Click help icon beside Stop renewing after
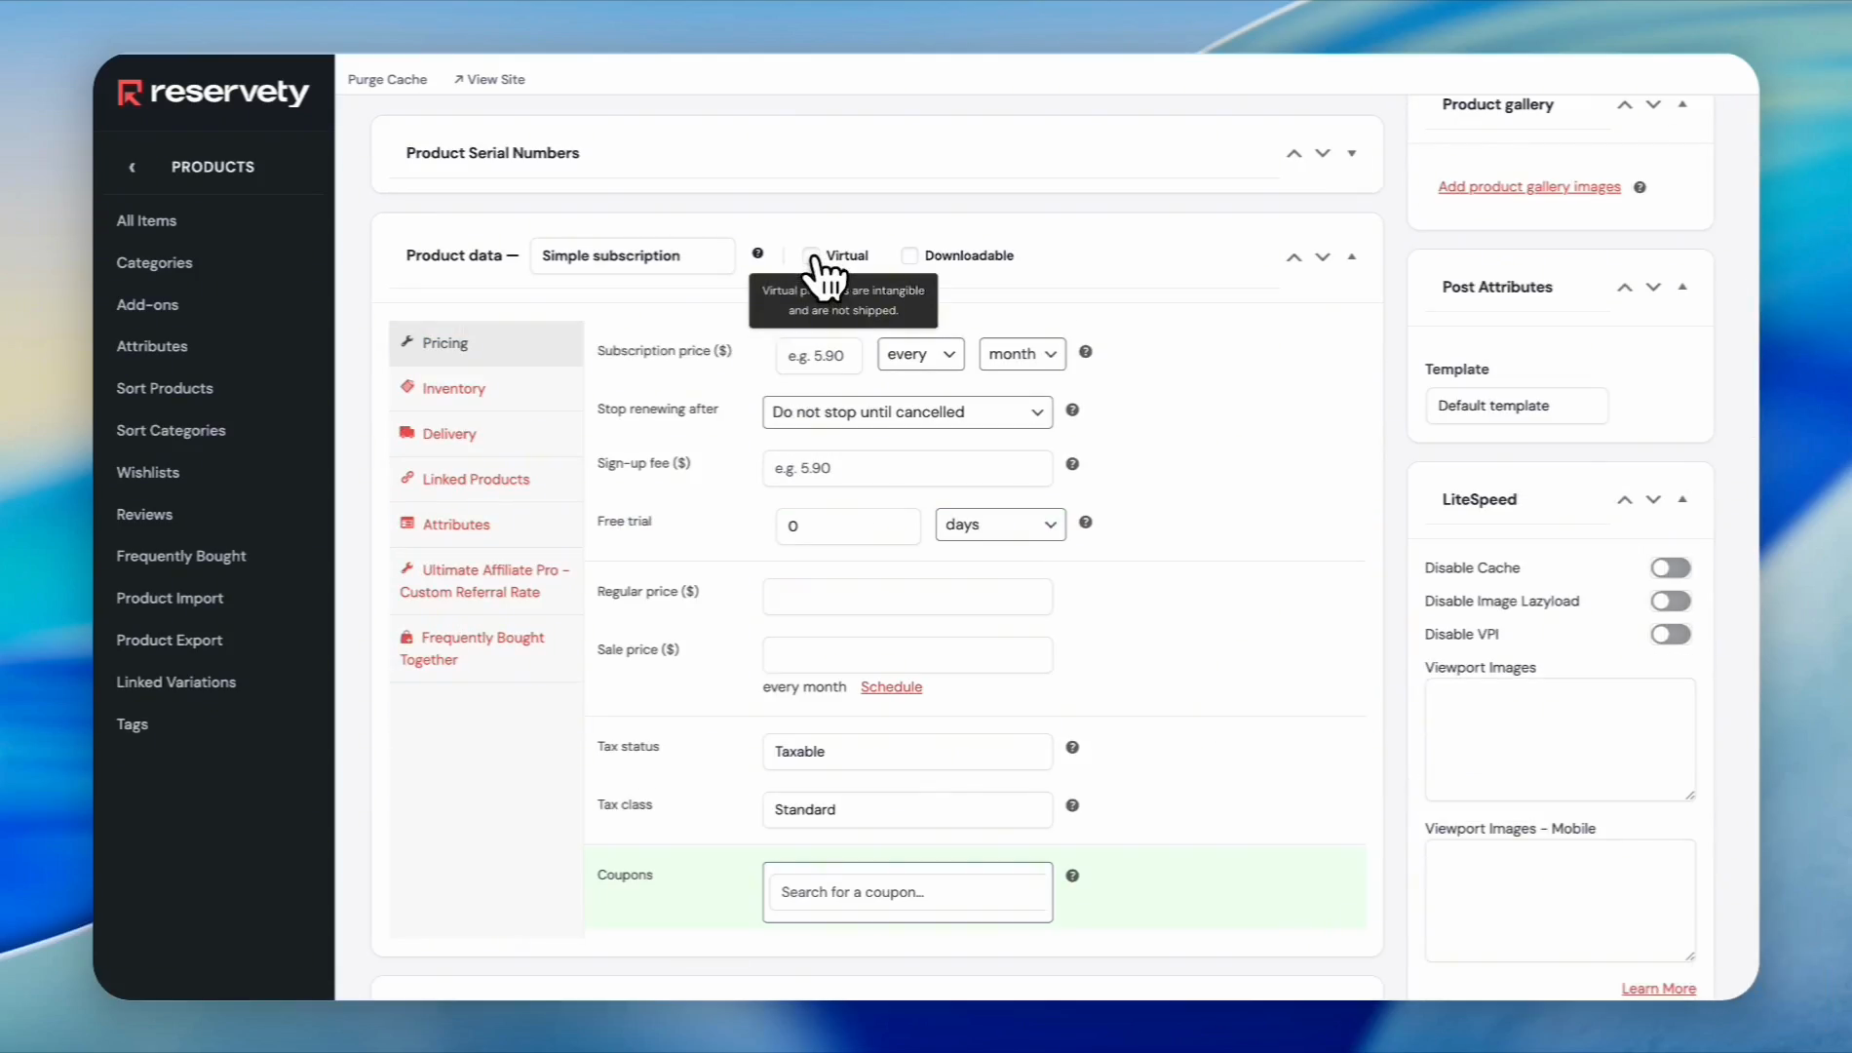Screen dimensions: 1852x1053 click(x=1072, y=410)
